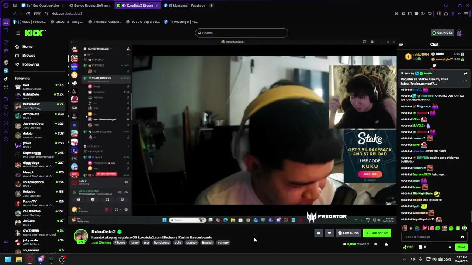Open the chat emoji picker

462,237
